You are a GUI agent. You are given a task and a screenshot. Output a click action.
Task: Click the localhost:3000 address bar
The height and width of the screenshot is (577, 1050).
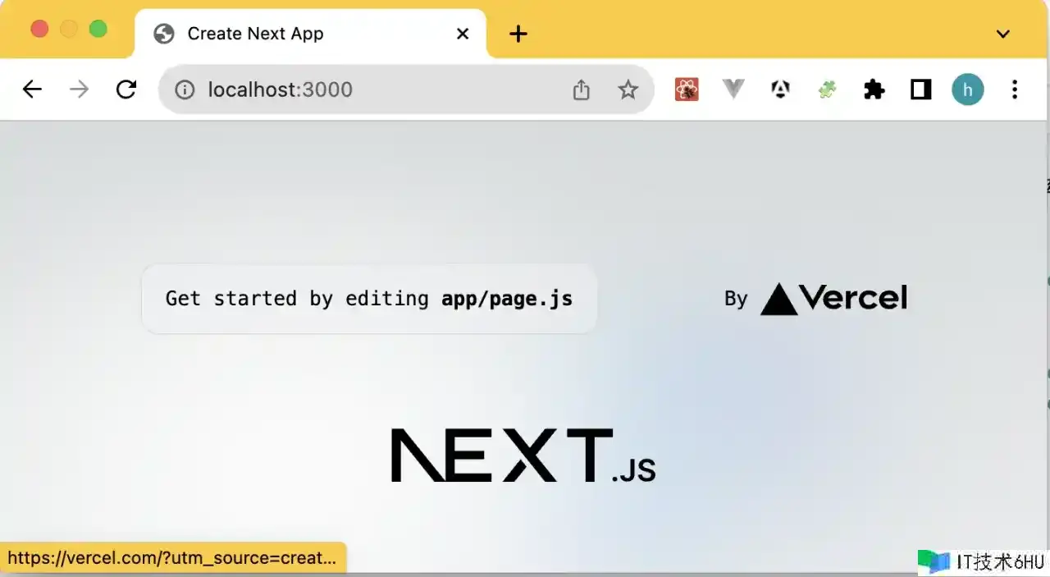click(369, 89)
